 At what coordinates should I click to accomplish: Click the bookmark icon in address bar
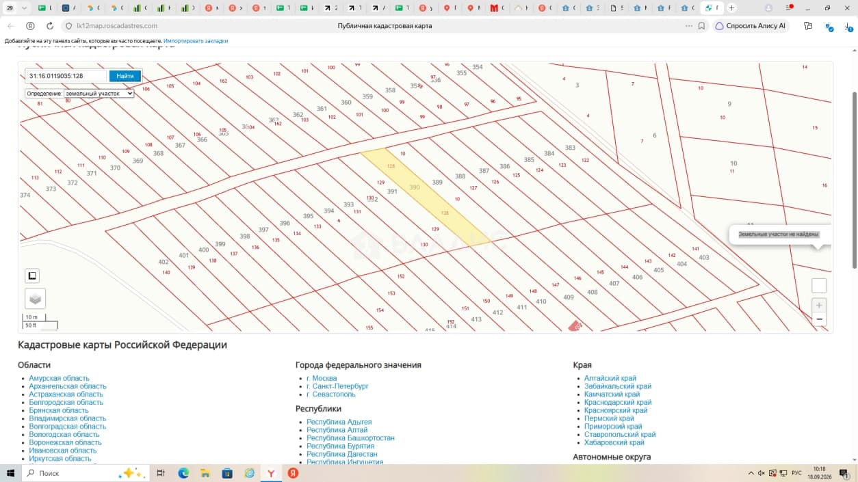coord(701,26)
